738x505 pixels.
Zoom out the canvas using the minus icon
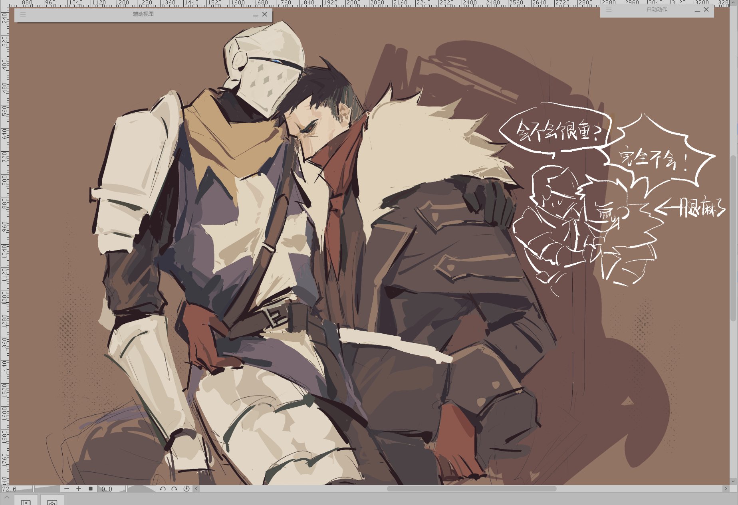[67, 489]
